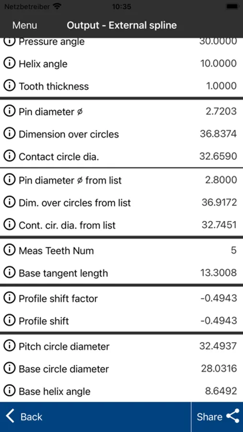Open the Menu in the top bar

pos(25,25)
